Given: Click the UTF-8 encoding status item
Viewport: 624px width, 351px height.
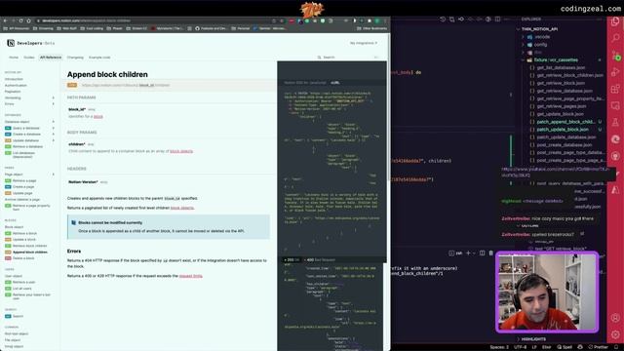Looking at the screenshot, I should click(520, 347).
